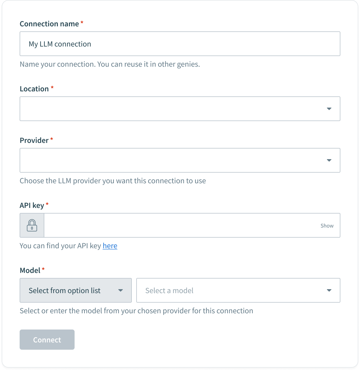Screen dimensions: 360x371
Task: Click the Location dropdown chevron arrow
Action: point(329,109)
